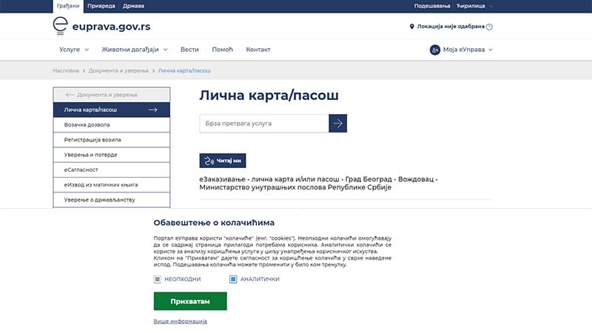Open the Више информација link
The width and height of the screenshot is (592, 333).
pyautogui.click(x=180, y=321)
